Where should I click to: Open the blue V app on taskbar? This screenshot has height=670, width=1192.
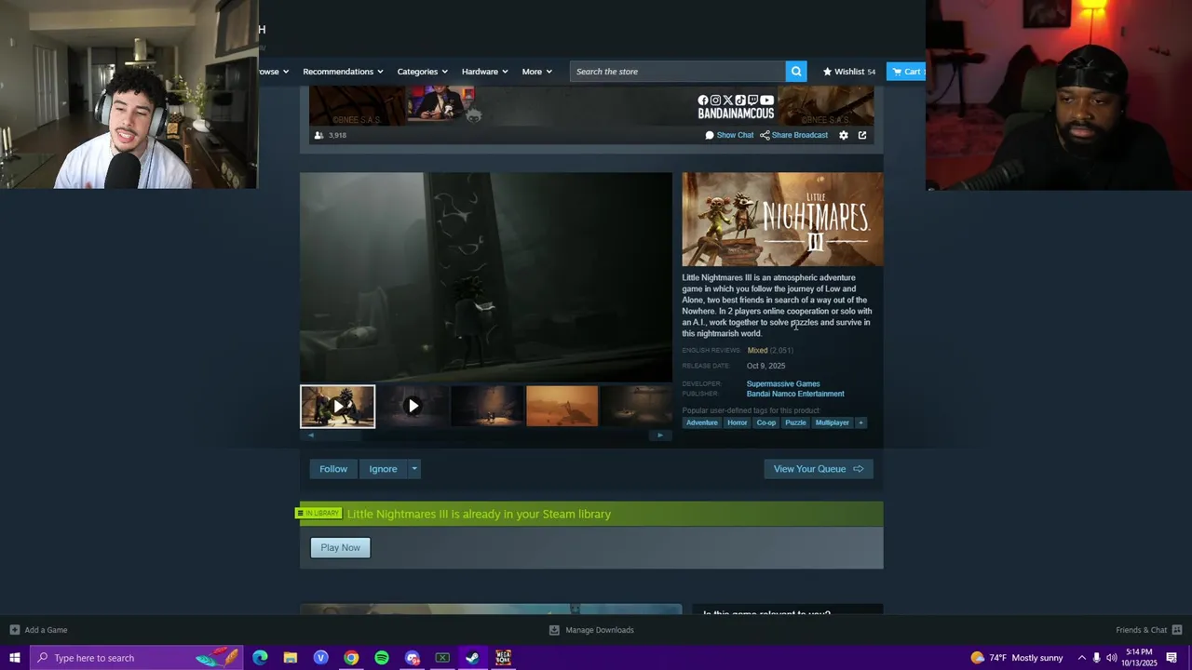pos(321,658)
